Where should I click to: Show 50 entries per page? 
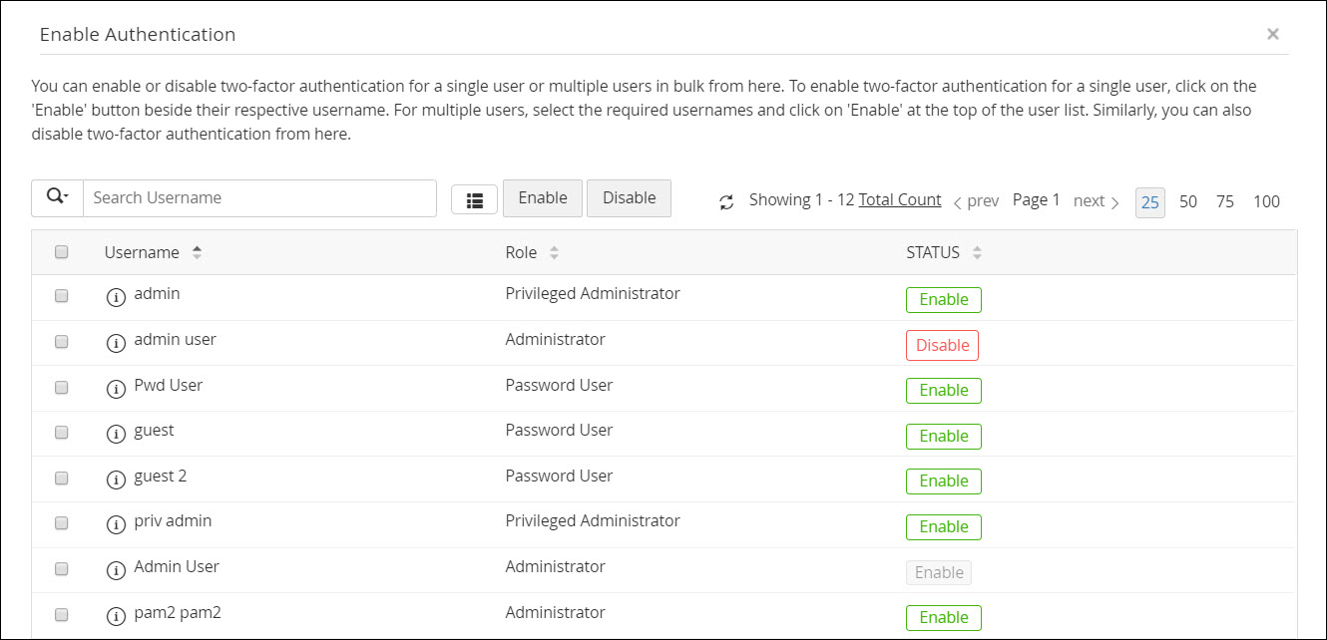click(1187, 201)
